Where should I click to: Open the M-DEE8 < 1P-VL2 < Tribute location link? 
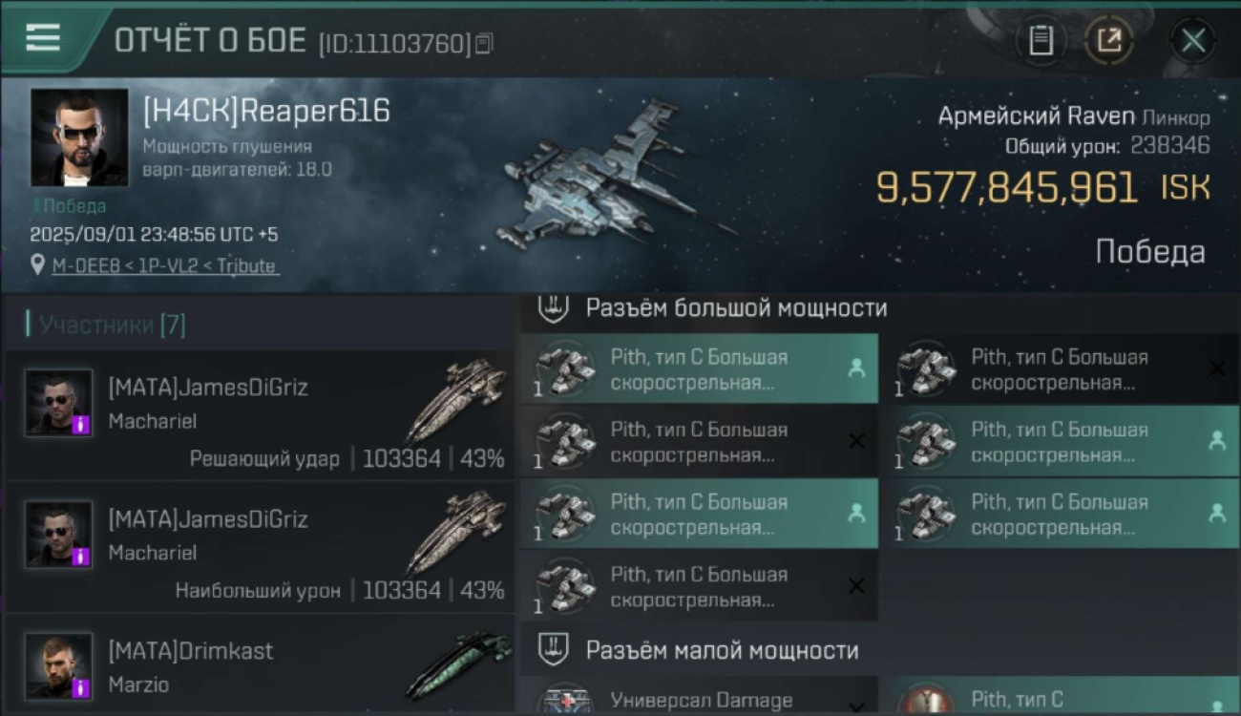click(165, 266)
